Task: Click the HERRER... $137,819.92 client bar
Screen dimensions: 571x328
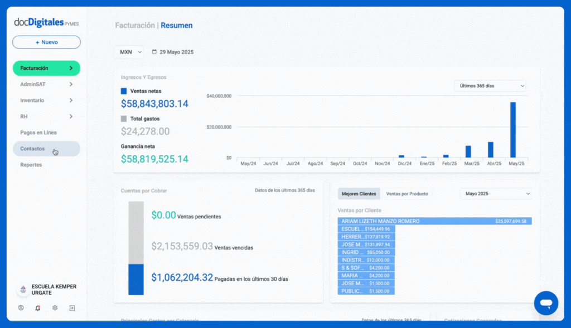Action: pos(366,237)
